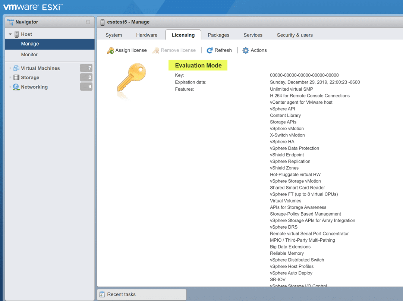
Task: Click the Host server icon
Action: (x=16, y=34)
